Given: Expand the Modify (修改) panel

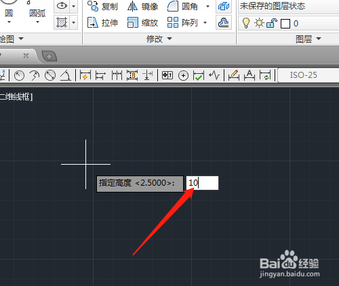Looking at the screenshot, I should coord(159,39).
